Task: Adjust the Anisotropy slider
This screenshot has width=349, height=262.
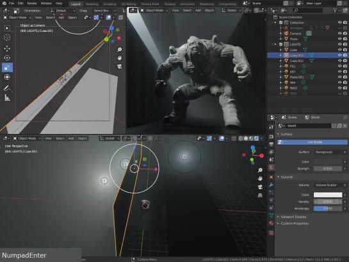Action: pos(328,209)
